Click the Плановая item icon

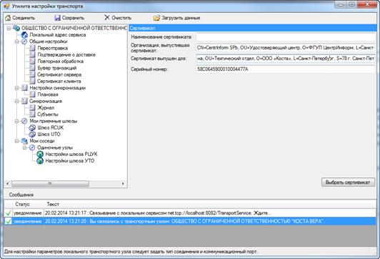point(32,94)
